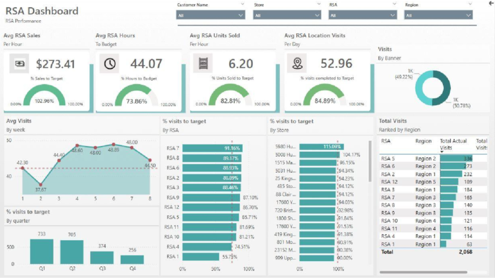Select the RSA 7 bar in % visits chart
Screen dimensions: 495x278
213,148
